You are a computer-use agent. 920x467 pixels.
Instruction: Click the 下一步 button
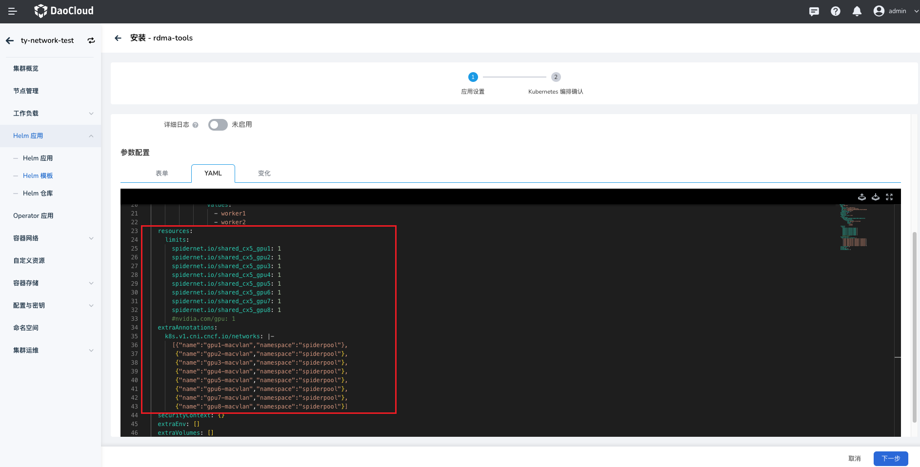coord(891,458)
